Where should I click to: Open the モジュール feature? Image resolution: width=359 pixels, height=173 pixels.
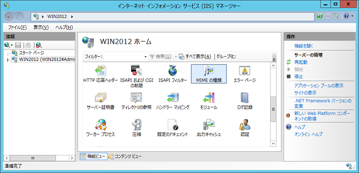tap(208, 101)
